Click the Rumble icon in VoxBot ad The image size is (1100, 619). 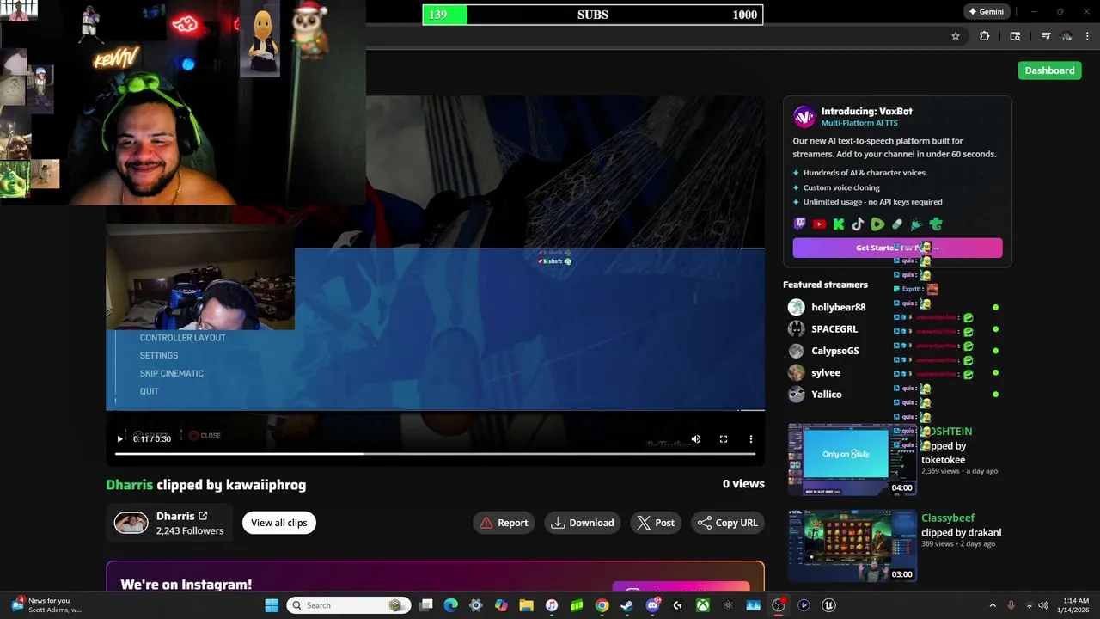[x=877, y=224]
